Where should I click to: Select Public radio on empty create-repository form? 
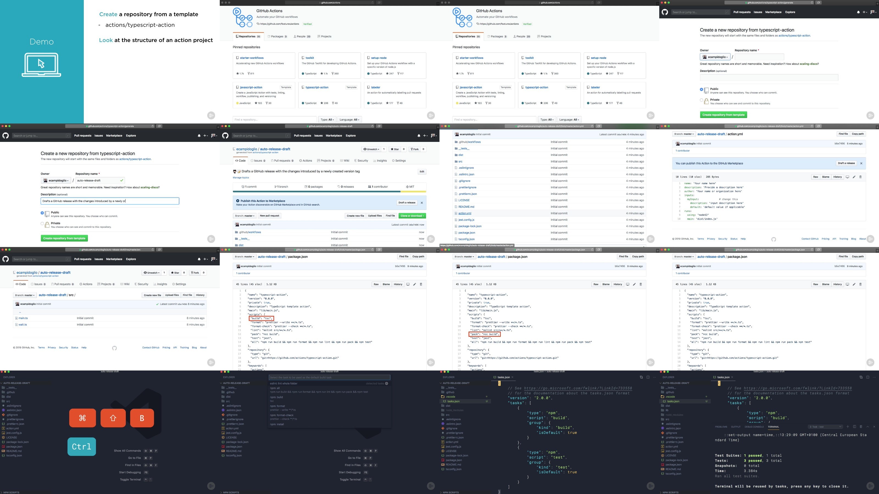pos(701,89)
